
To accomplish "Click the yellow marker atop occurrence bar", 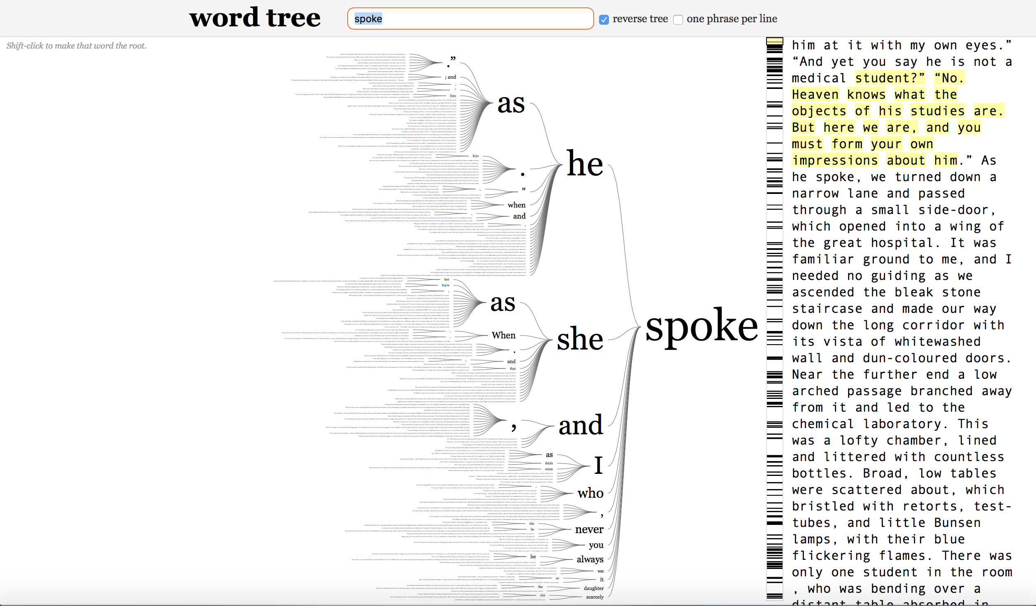I will point(774,41).
